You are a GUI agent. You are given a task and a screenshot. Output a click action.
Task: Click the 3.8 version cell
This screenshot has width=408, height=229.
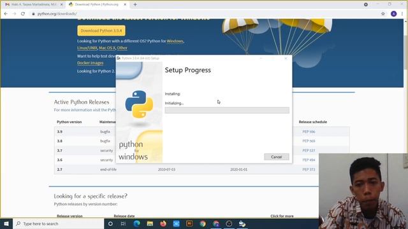[x=60, y=141]
